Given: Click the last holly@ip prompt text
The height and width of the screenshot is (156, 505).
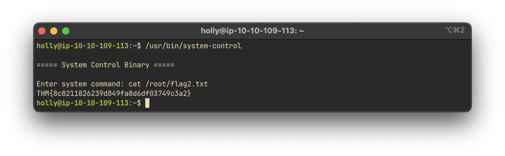Looking at the screenshot, I should (x=82, y=103).
